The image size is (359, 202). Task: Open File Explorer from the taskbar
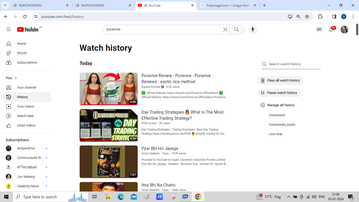pyautogui.click(x=108, y=197)
